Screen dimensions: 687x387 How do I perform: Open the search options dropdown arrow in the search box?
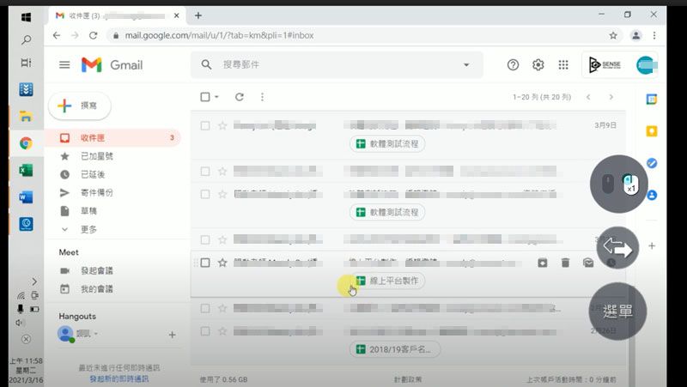(x=466, y=65)
